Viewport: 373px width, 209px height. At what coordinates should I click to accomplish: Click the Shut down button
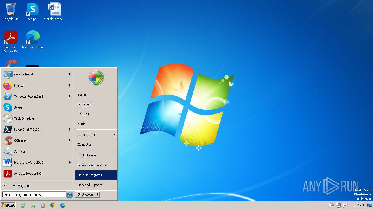coord(85,195)
